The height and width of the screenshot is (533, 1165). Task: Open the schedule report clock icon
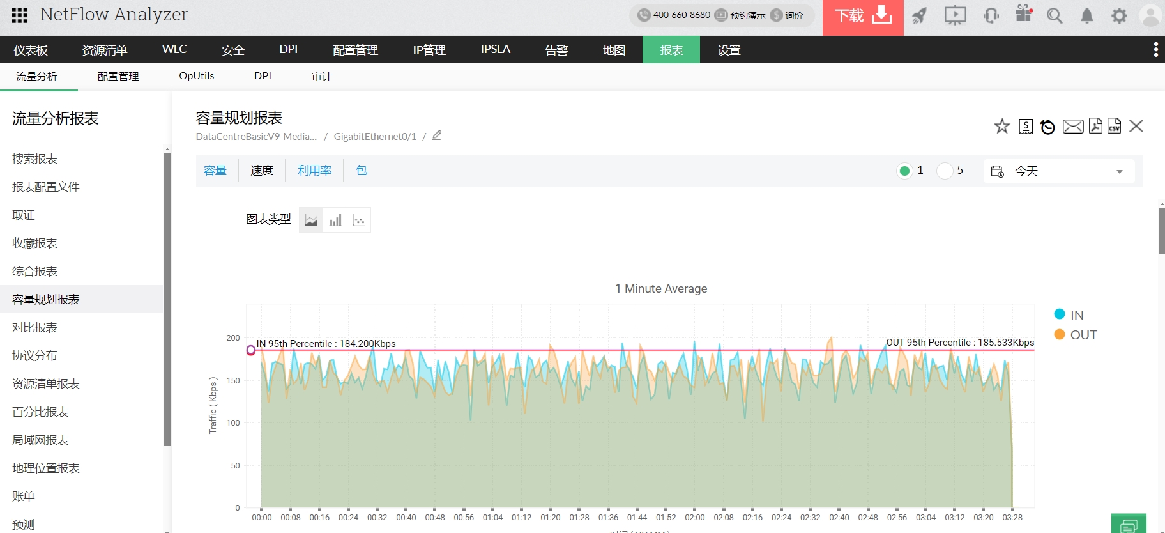click(1047, 127)
